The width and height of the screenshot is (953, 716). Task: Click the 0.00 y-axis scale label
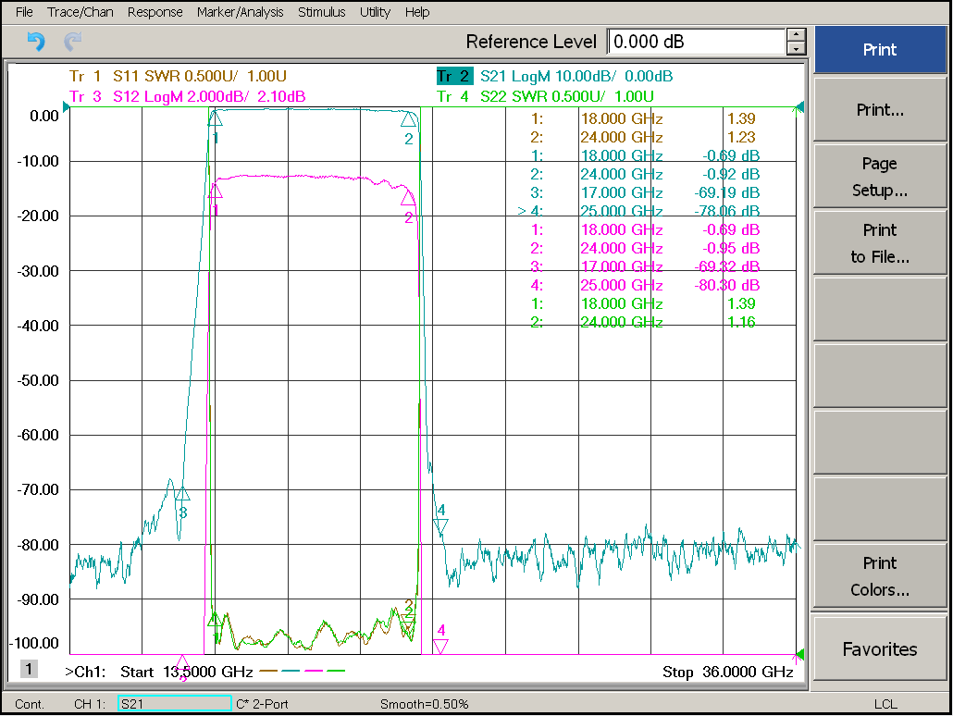point(44,116)
